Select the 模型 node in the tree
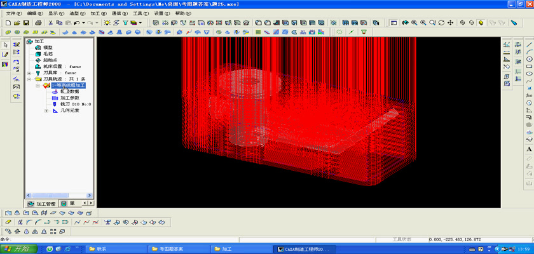This screenshot has height=254, width=534. tap(48, 48)
